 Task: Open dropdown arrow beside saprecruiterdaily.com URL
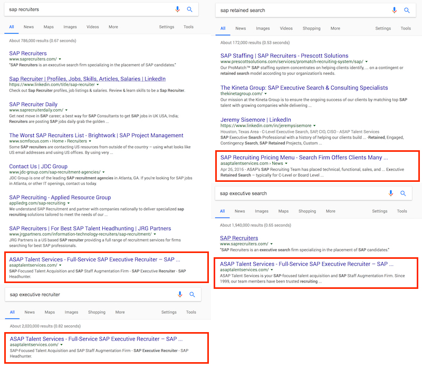(66, 110)
